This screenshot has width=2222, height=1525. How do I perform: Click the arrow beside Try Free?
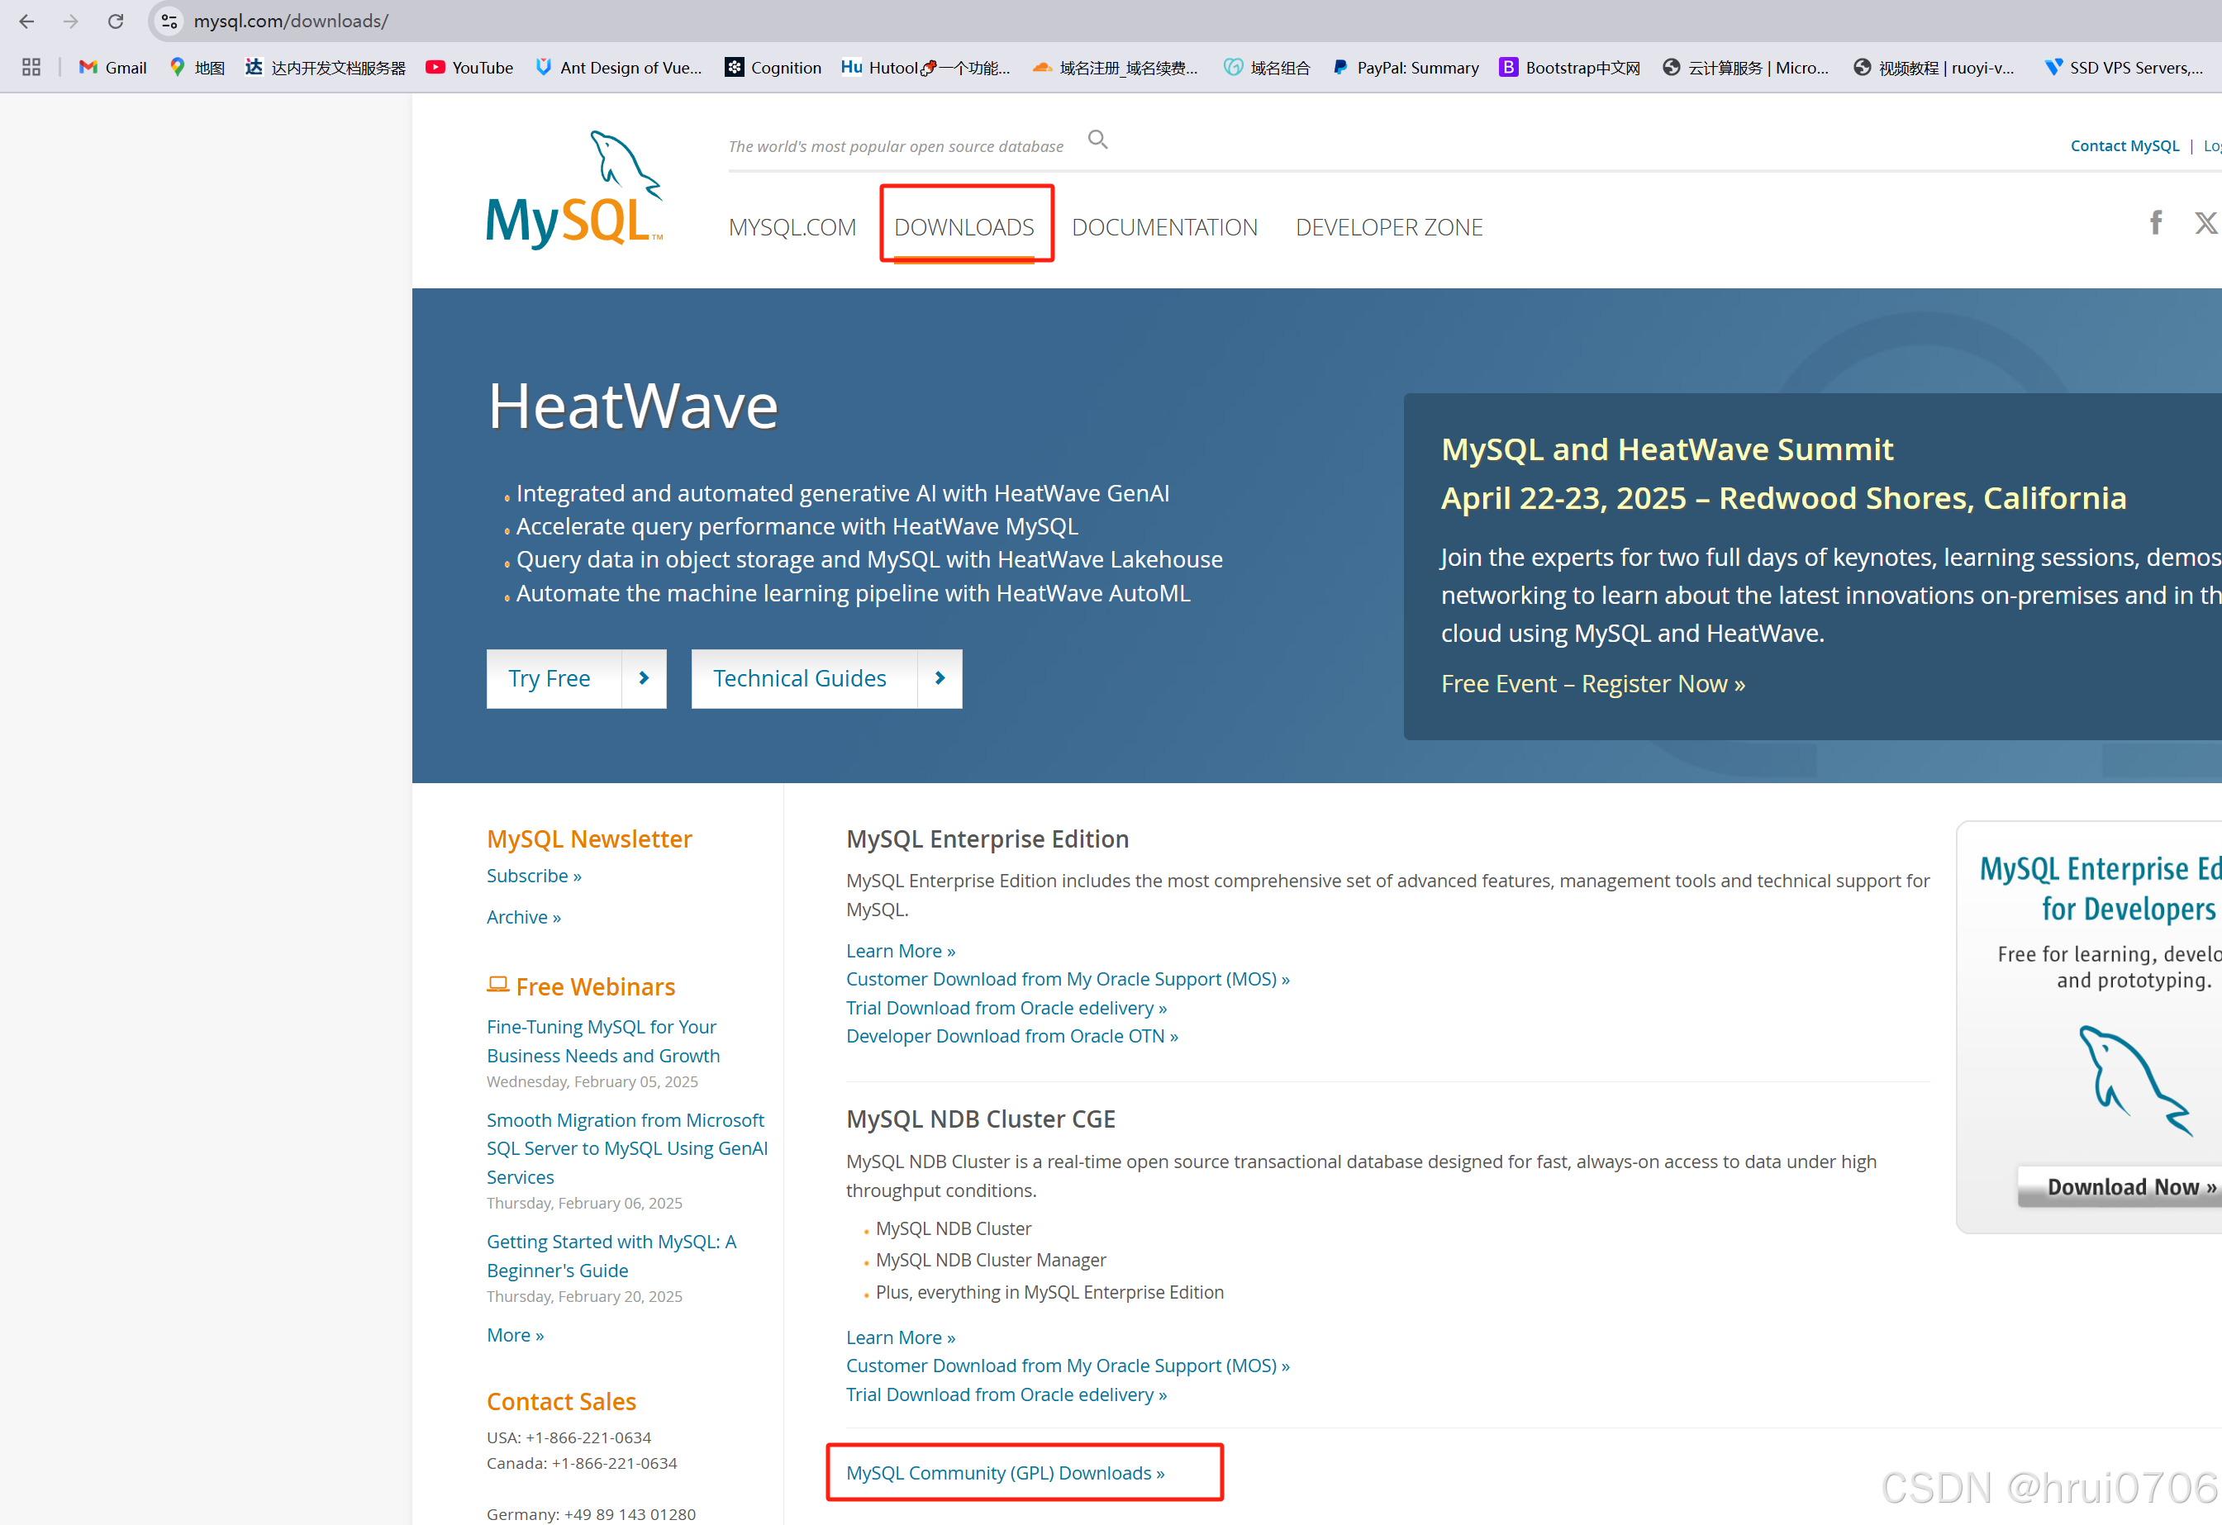click(x=644, y=678)
